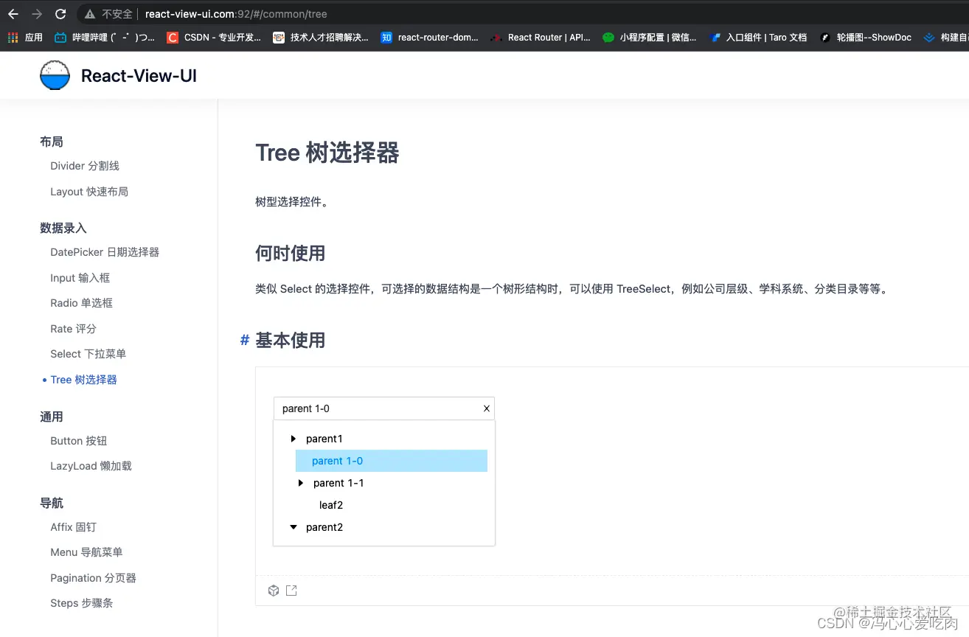Image resolution: width=969 pixels, height=637 pixels.
Task: Click the external-link icon below the example
Action: pyautogui.click(x=291, y=590)
